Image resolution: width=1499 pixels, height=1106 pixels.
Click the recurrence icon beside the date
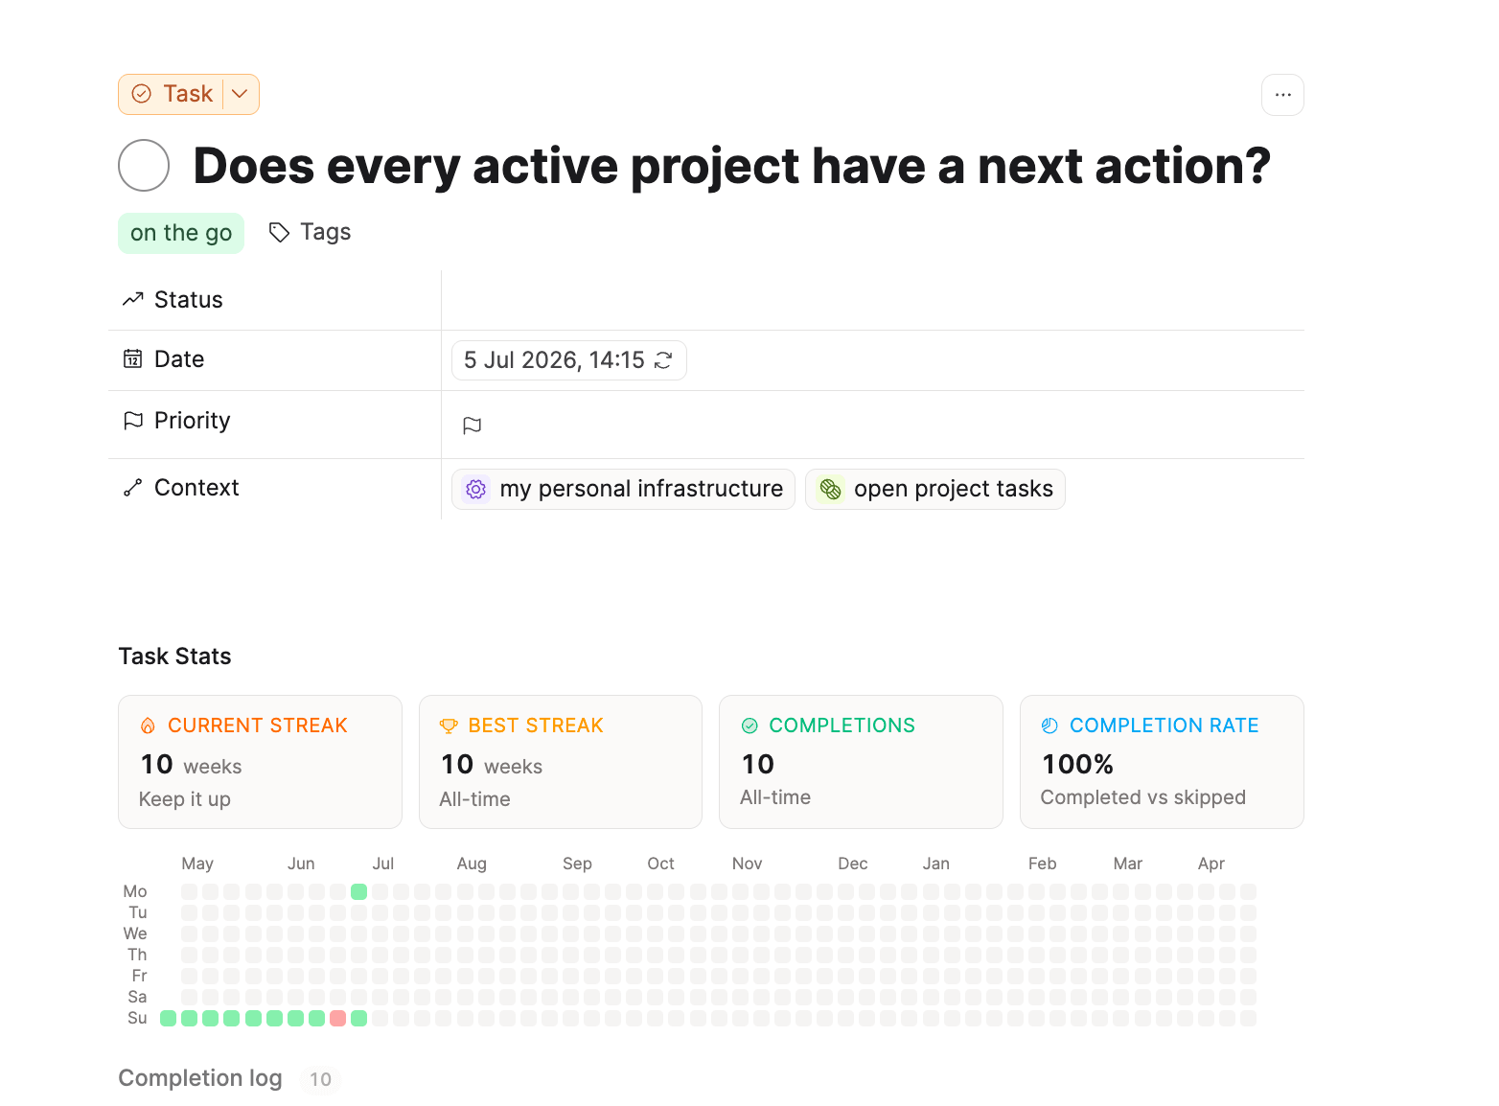pyautogui.click(x=663, y=360)
